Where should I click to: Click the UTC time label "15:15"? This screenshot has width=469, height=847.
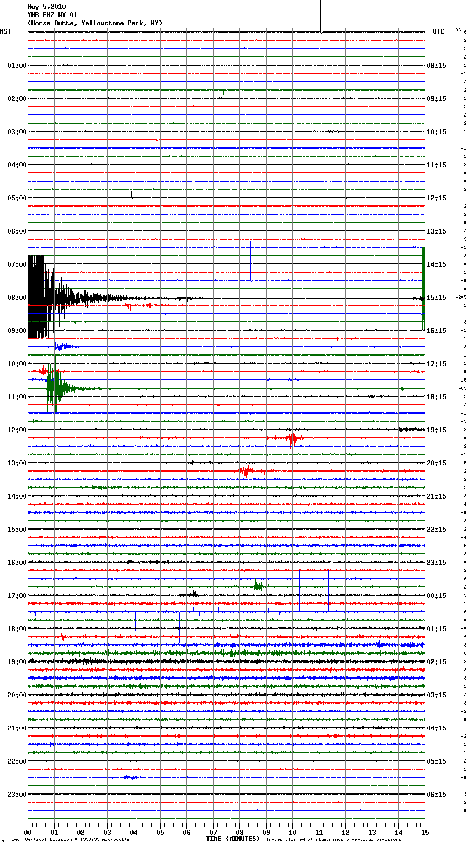tap(436, 298)
